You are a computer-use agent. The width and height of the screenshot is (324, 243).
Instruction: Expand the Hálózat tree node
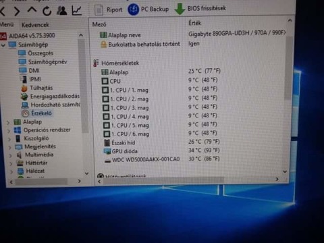click(11, 172)
